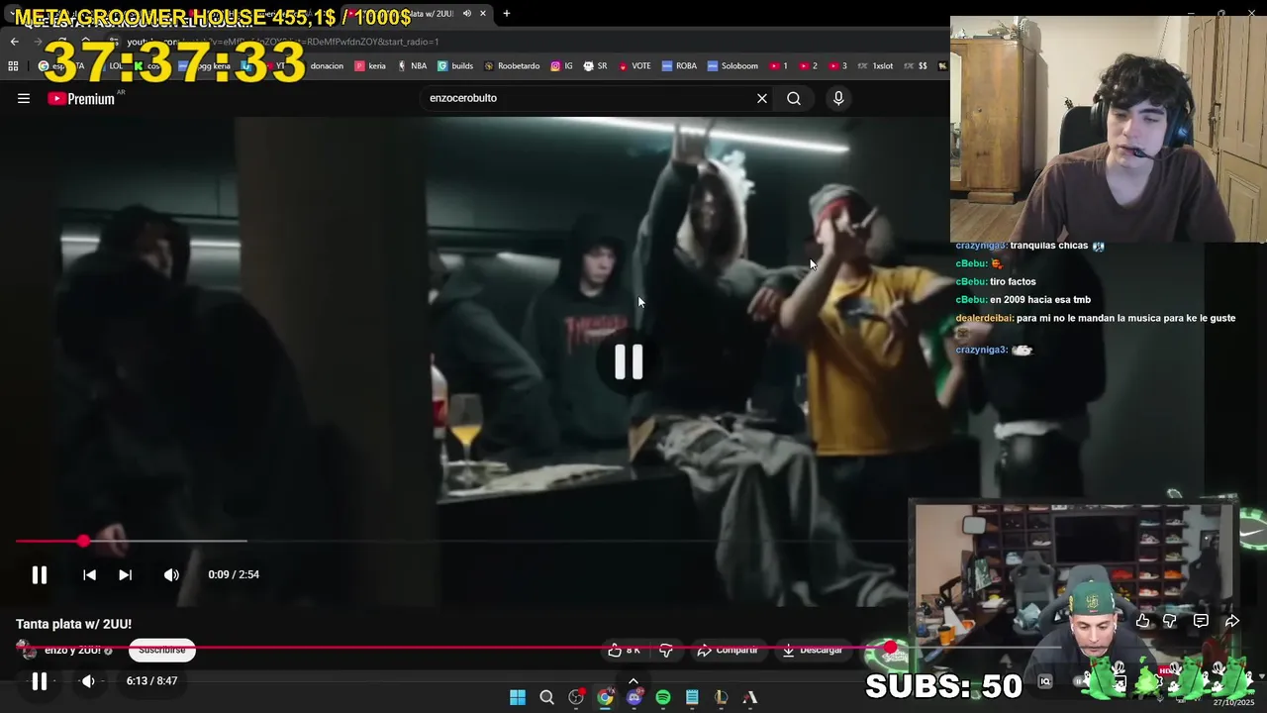The width and height of the screenshot is (1267, 713).
Task: Open the 1xslot bookmark
Action: [x=875, y=66]
